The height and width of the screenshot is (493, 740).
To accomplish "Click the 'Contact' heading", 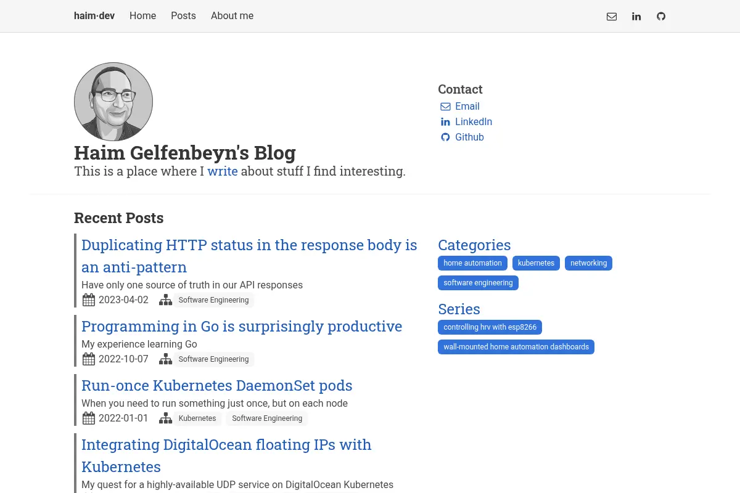I will click(460, 89).
